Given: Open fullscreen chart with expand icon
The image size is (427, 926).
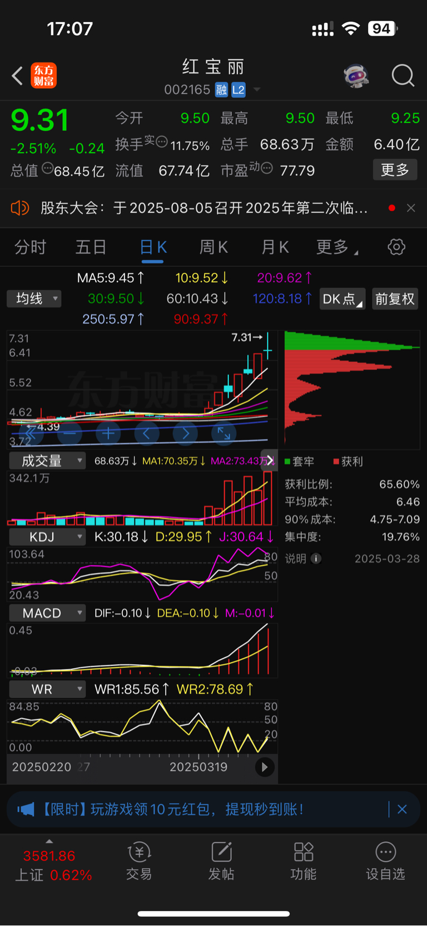Looking at the screenshot, I should [x=224, y=433].
